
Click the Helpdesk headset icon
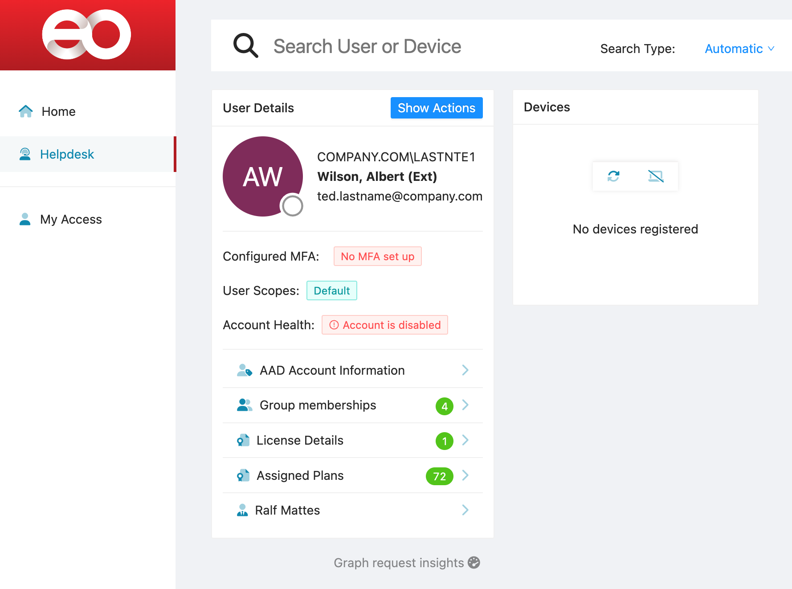coord(25,154)
